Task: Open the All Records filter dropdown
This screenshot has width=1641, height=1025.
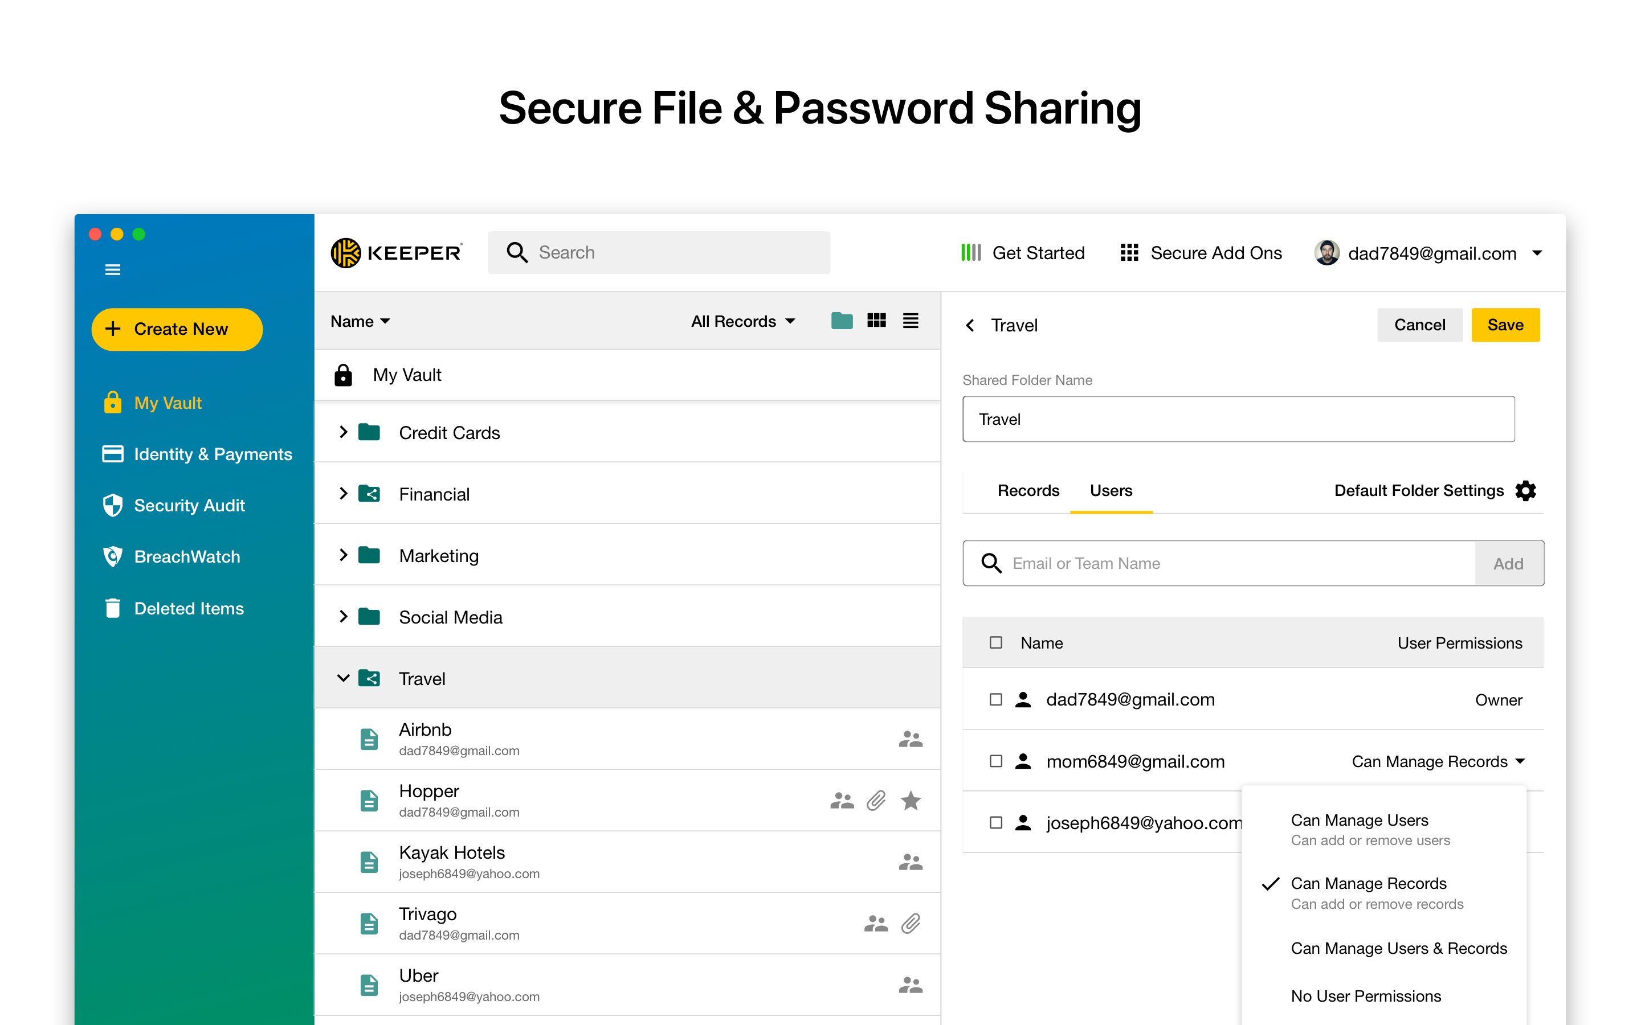Action: click(742, 321)
